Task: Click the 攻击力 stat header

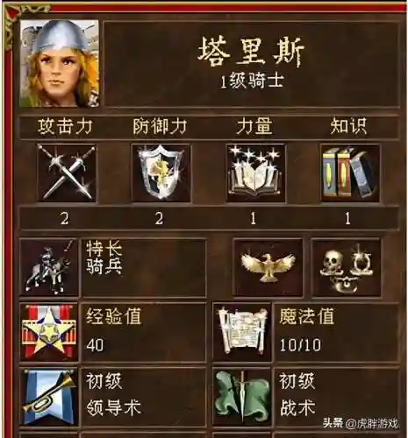Action: pyautogui.click(x=65, y=127)
